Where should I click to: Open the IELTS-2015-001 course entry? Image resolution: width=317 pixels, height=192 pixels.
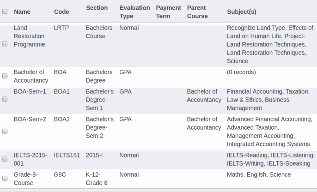[x=30, y=159]
